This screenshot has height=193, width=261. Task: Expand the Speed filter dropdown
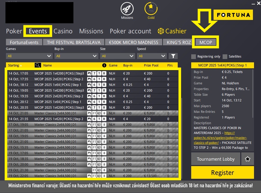point(152,56)
